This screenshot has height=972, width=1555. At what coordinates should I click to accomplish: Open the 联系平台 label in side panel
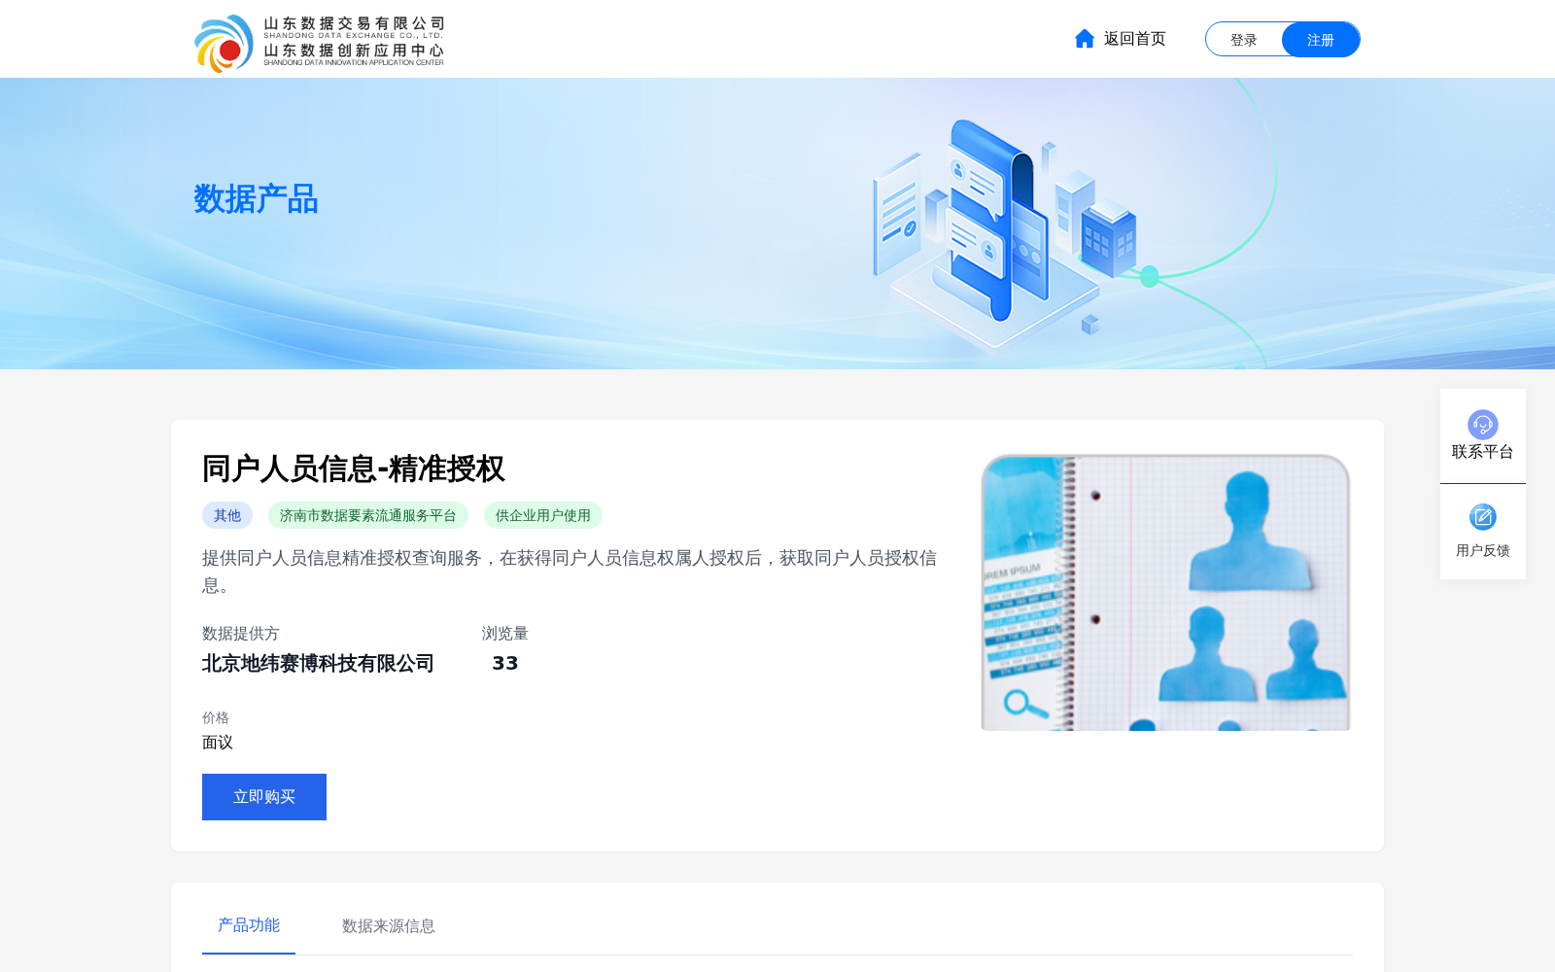[1483, 452]
